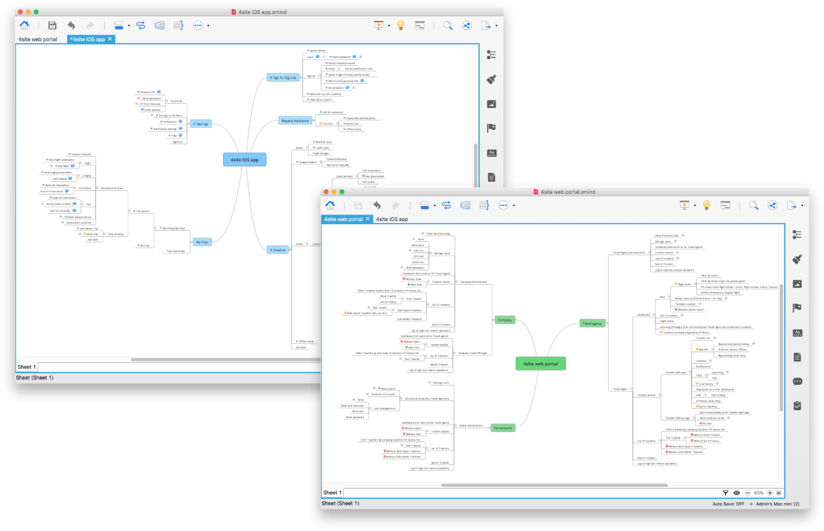Redo action in web portal window

395,205
